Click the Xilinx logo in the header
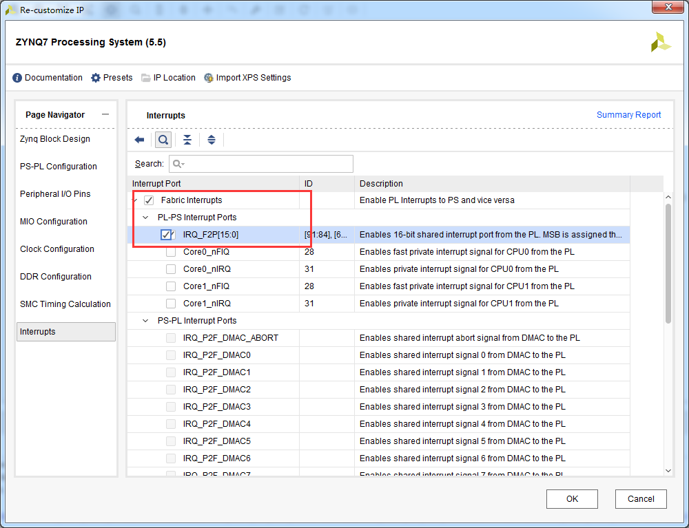This screenshot has height=528, width=689. [x=661, y=42]
